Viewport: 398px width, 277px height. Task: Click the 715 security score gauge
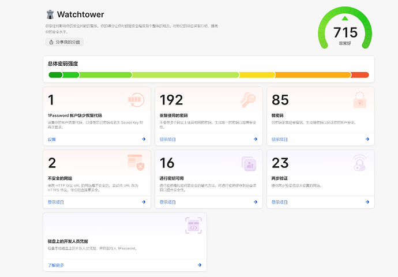pos(345,28)
